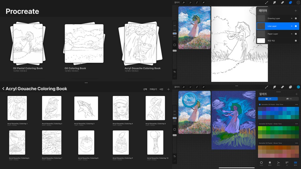Add a new palette with the plus icon
Screen dimensions: 301x169
point(296,94)
